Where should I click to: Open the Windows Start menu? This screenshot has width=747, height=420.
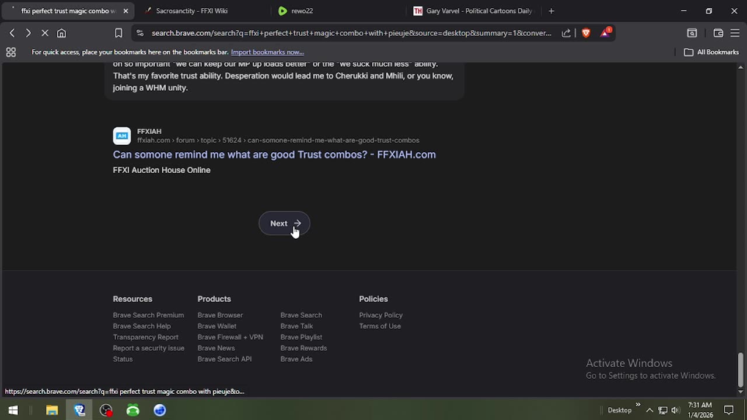[x=13, y=410]
